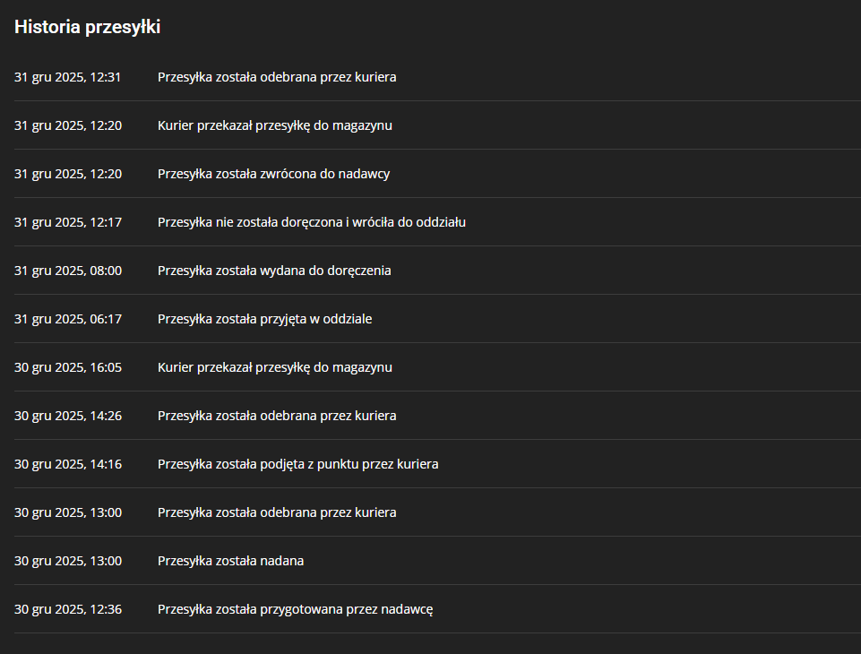Image resolution: width=861 pixels, height=654 pixels.
Task: Select "Przesyłka została przygotowana przez nadawcę" entry
Action: click(x=296, y=609)
